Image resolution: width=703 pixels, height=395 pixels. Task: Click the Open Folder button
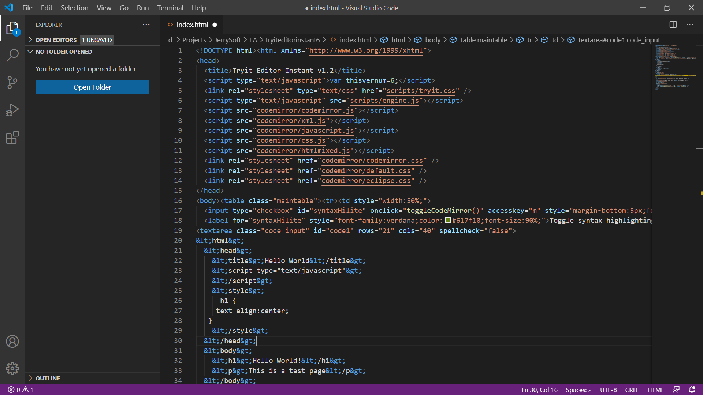[x=92, y=87]
